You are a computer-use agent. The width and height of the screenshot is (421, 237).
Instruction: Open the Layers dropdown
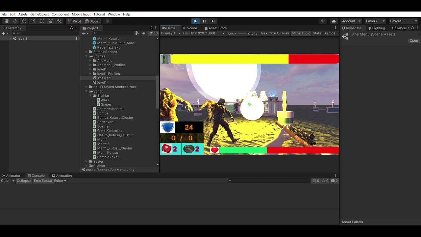375,21
